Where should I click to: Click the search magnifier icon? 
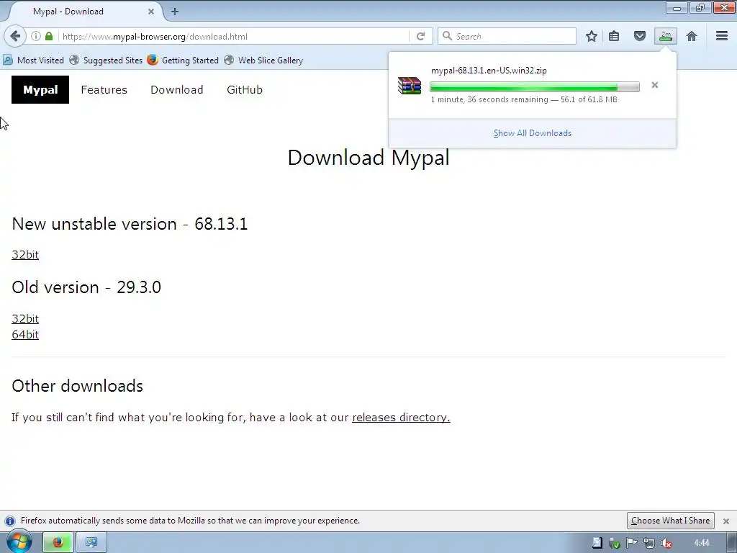[x=448, y=36]
